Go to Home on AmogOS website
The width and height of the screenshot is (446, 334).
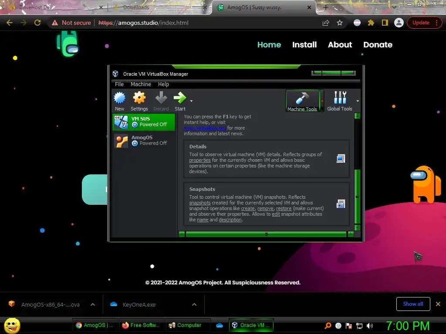[269, 45]
